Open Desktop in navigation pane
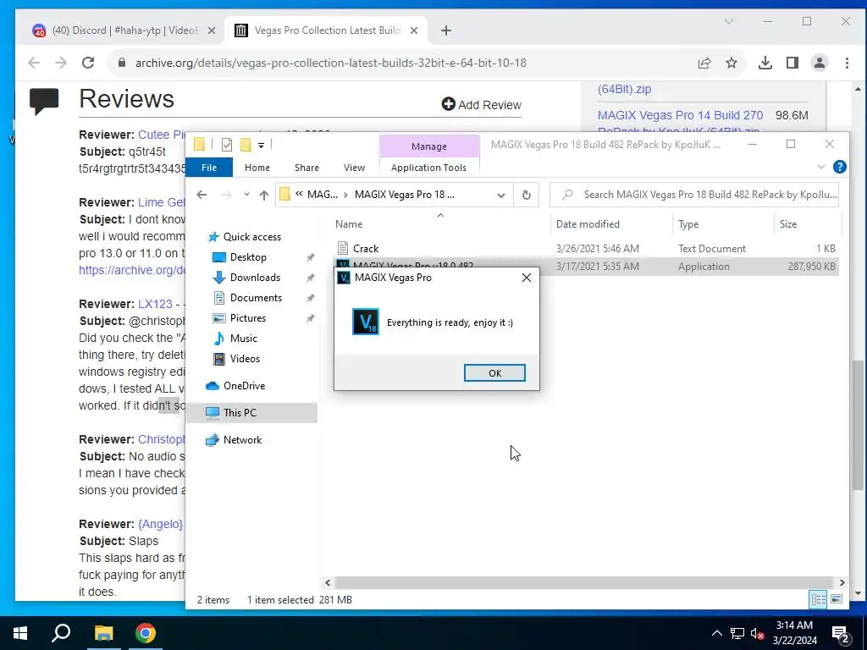 [x=248, y=257]
